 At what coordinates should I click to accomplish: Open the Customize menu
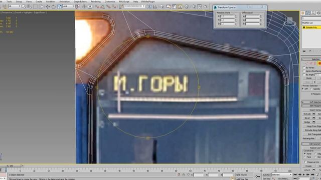(x=110, y=1)
